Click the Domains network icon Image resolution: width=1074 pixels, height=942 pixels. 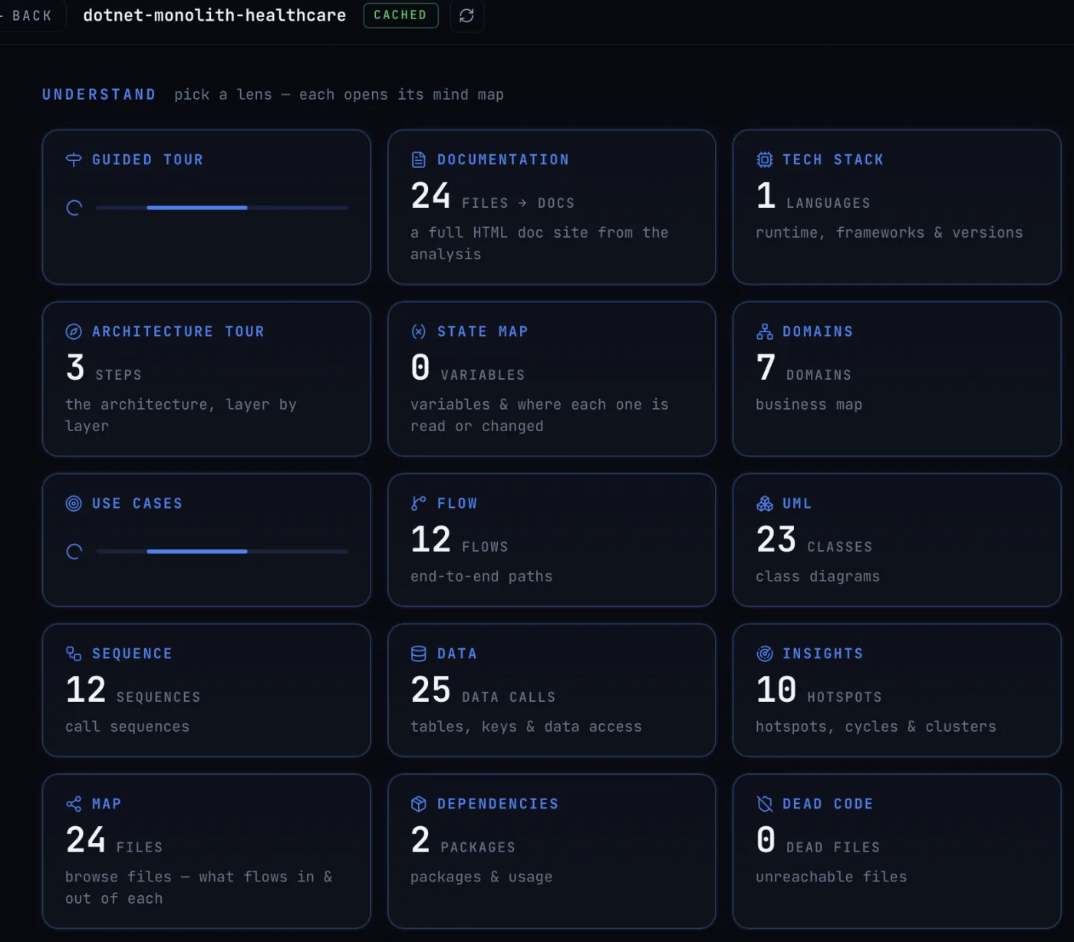pos(765,331)
